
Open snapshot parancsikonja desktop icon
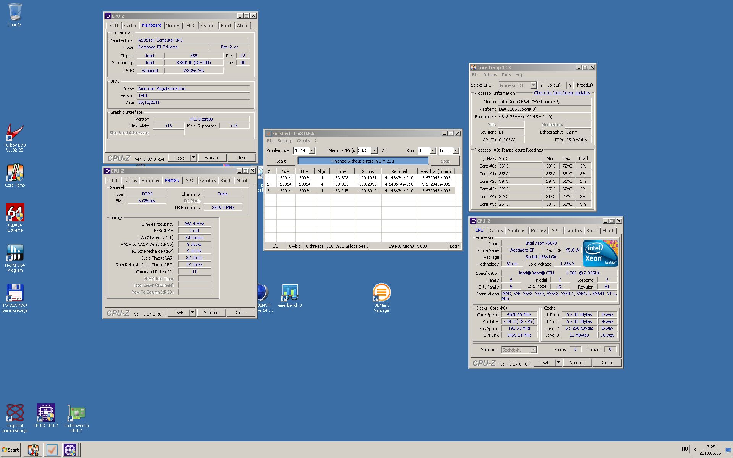point(15,418)
